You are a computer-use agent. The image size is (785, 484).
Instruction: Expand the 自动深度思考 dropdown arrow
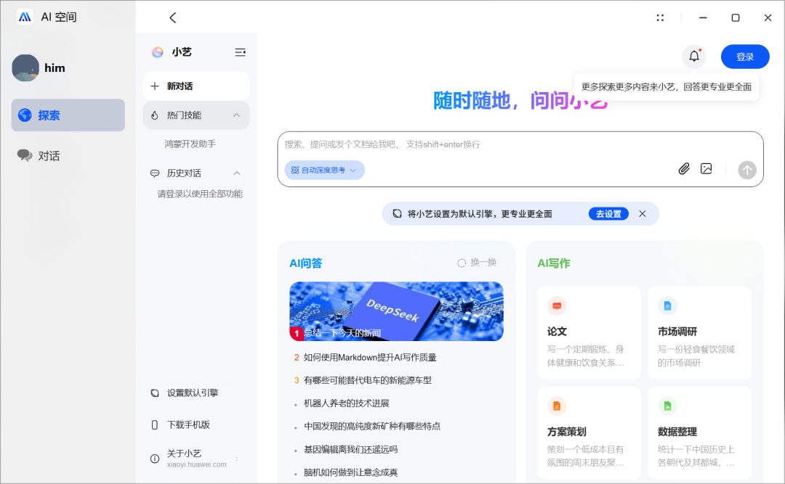353,169
